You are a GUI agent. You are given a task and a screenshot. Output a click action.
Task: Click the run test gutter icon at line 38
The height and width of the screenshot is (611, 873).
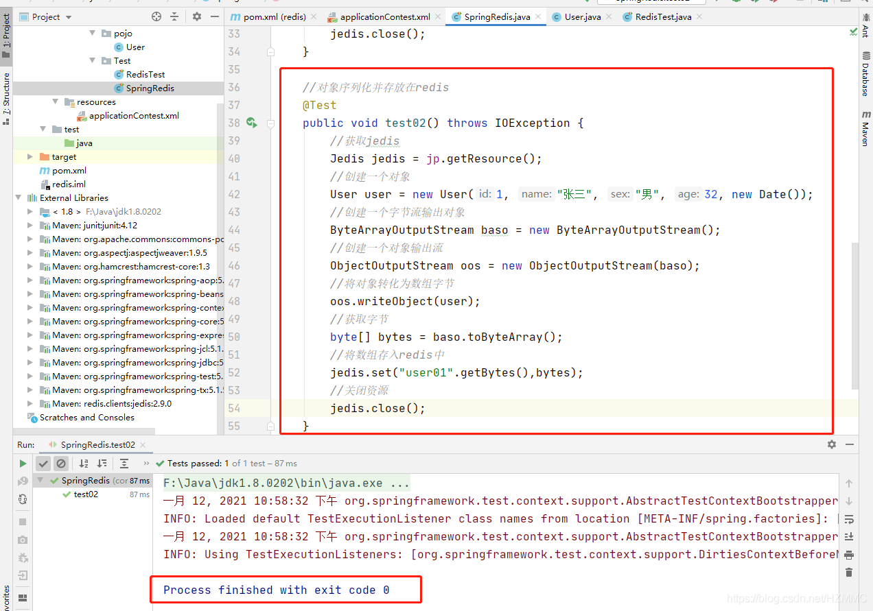[252, 123]
